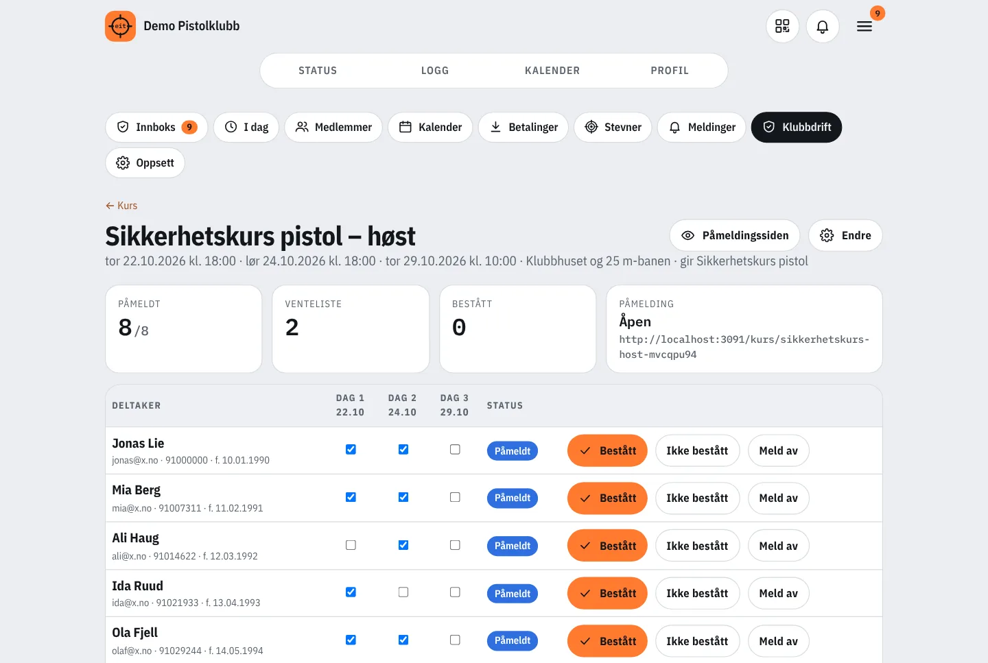Click the Demo Pistolklubb target logo
Viewport: 988px width, 663px height.
[x=120, y=26]
